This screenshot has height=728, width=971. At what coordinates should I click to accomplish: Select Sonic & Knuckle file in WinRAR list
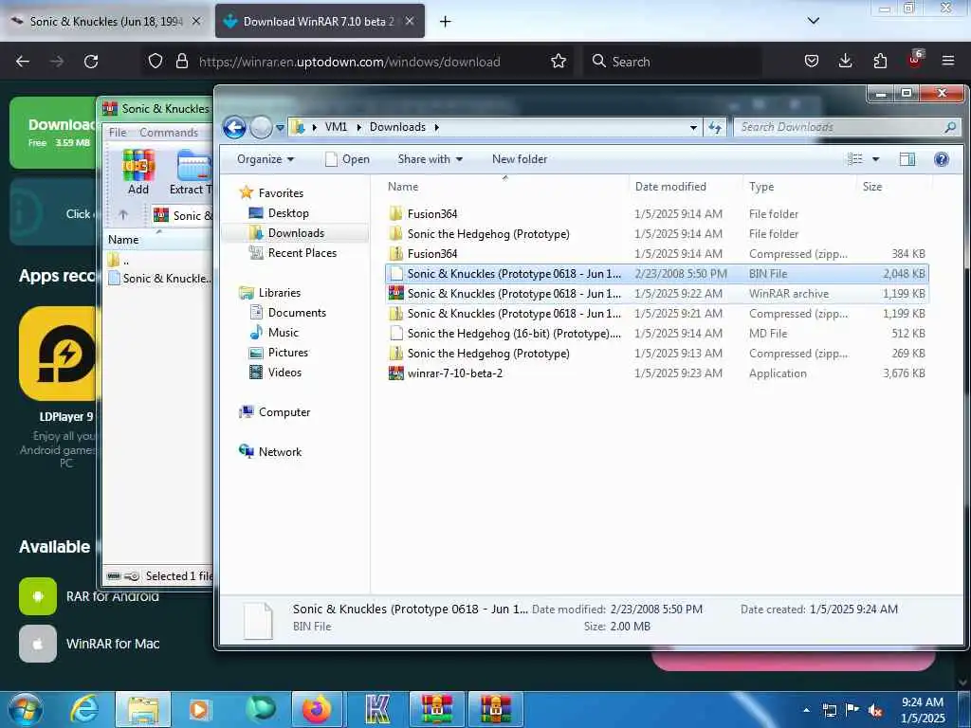tap(159, 279)
